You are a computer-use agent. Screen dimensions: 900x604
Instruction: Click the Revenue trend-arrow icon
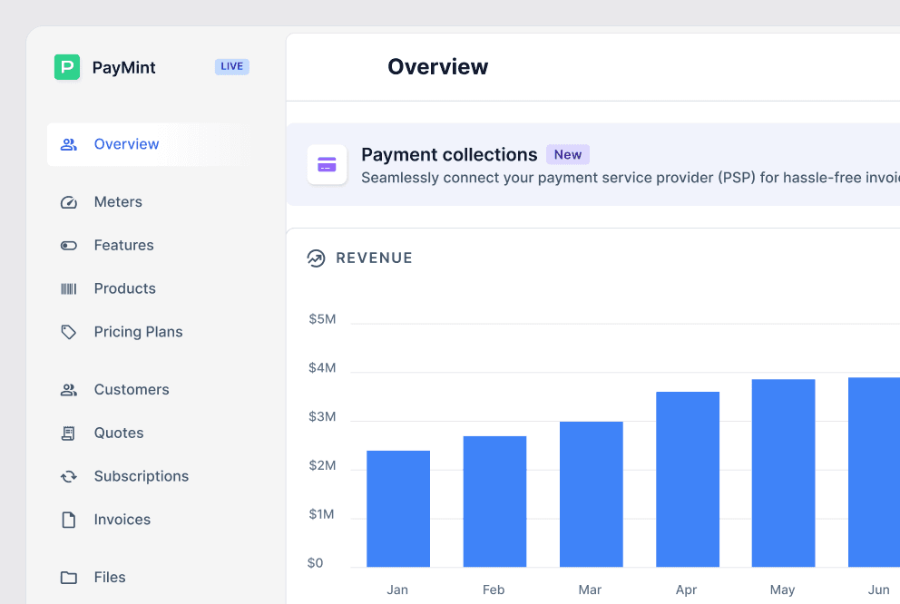tap(317, 258)
